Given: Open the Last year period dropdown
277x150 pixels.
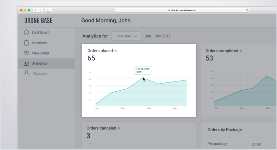Looking at the screenshot, I should click(126, 36).
